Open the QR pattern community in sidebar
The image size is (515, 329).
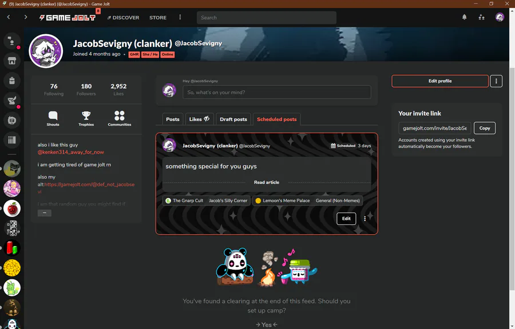tap(12, 228)
